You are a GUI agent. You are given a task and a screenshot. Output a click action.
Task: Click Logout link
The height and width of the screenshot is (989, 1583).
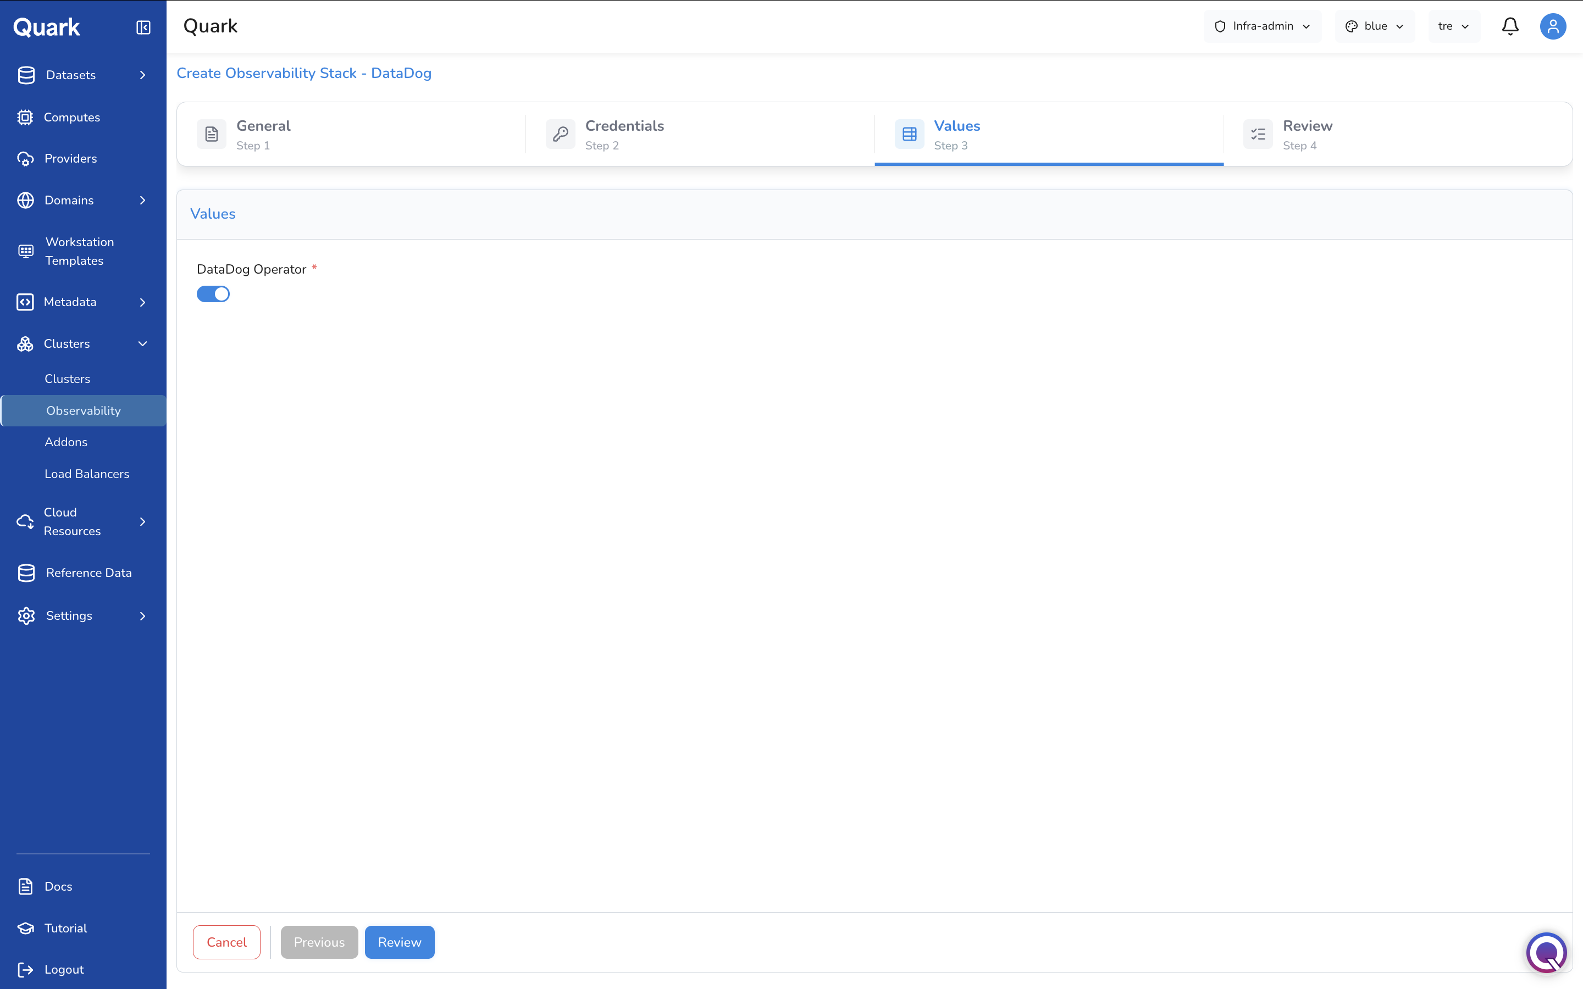click(x=64, y=969)
